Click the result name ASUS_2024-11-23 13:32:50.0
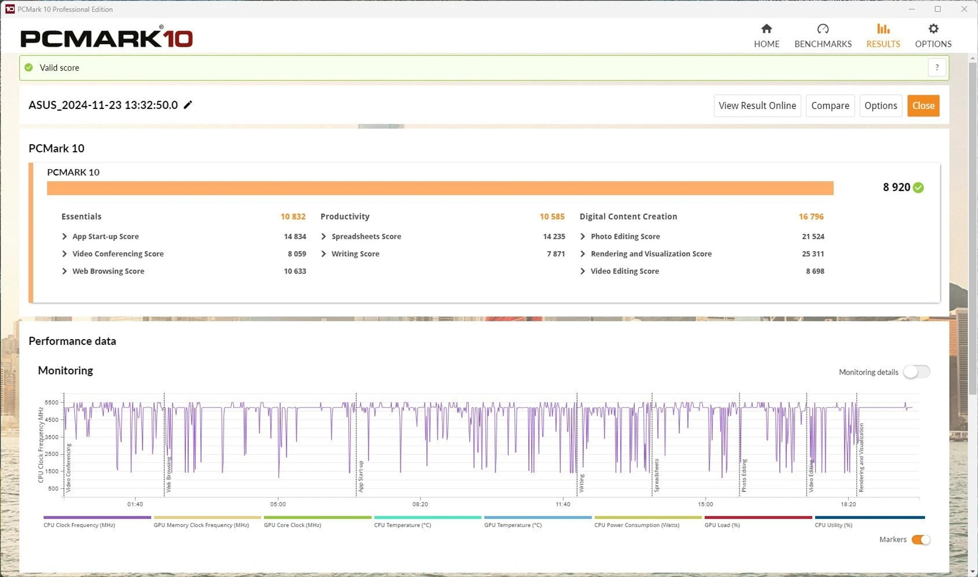The height and width of the screenshot is (577, 978). pos(103,105)
